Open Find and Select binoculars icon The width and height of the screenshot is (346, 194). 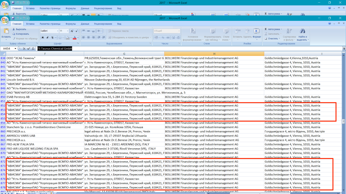click(302, 31)
